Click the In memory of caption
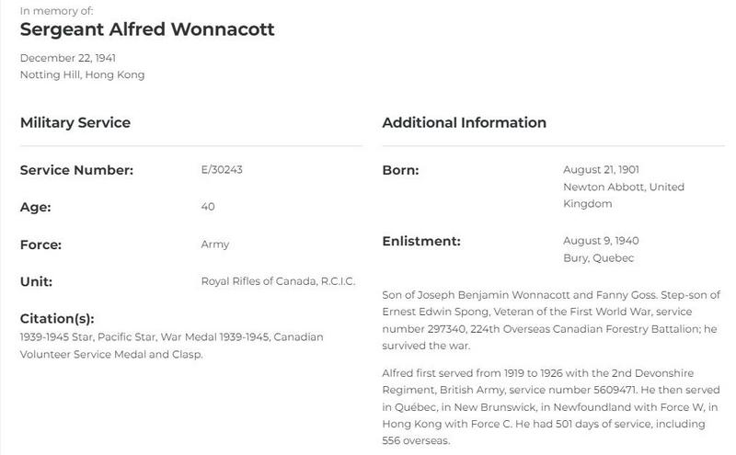The height and width of the screenshot is (455, 736). (56, 11)
